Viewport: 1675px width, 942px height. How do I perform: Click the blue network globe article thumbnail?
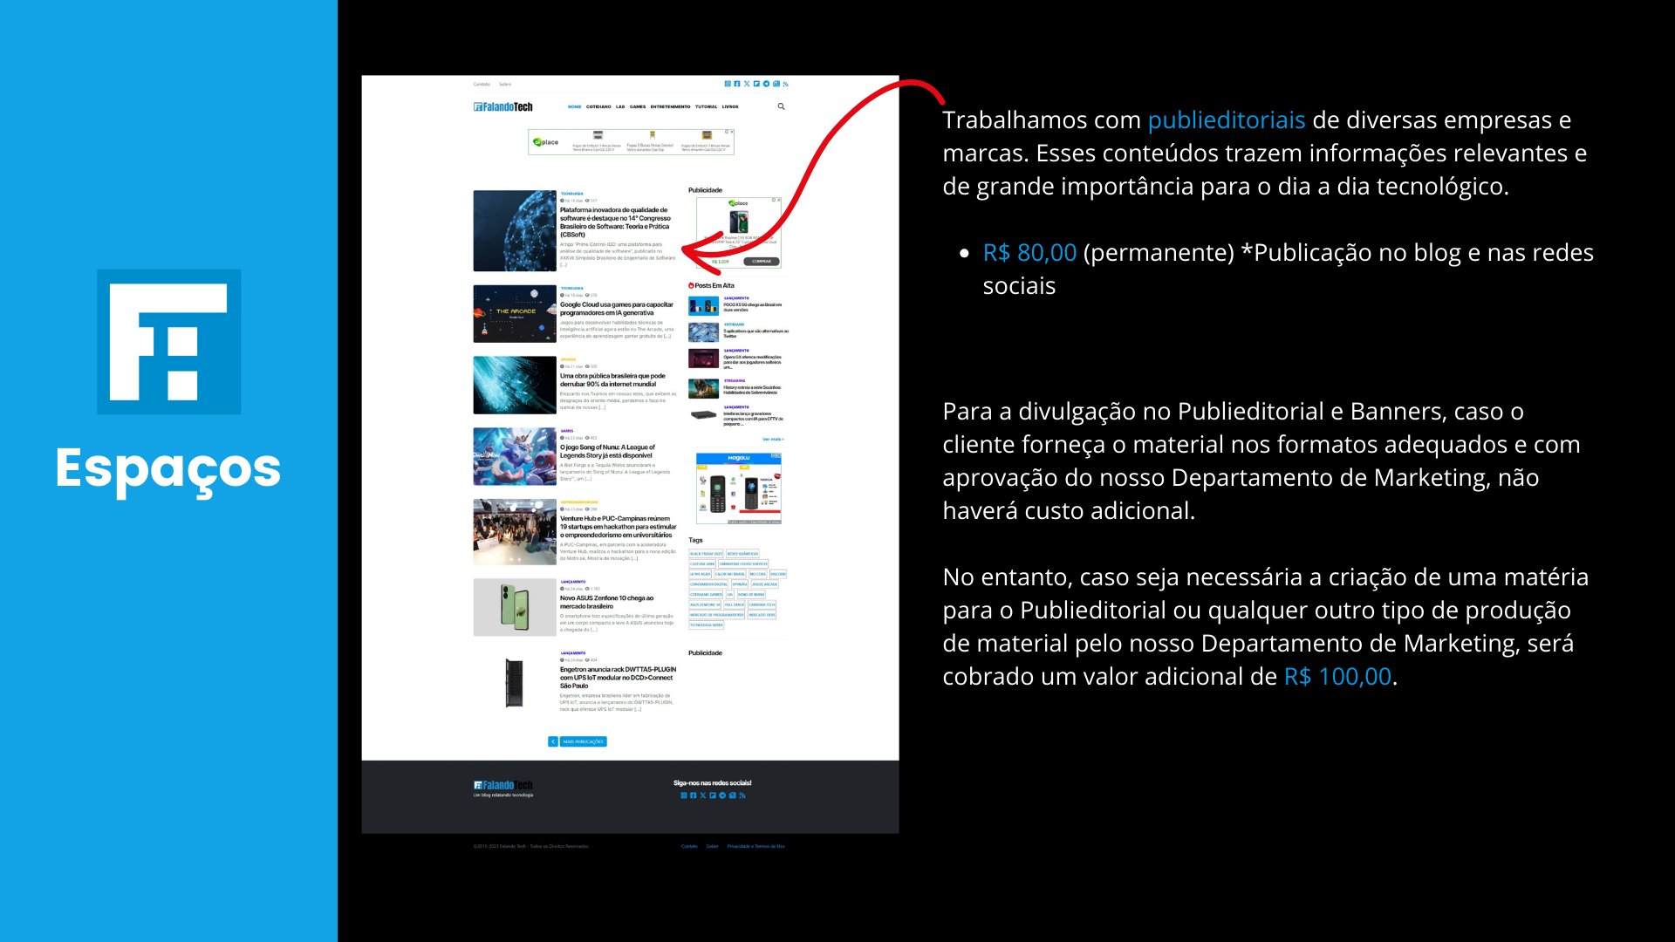(x=515, y=231)
